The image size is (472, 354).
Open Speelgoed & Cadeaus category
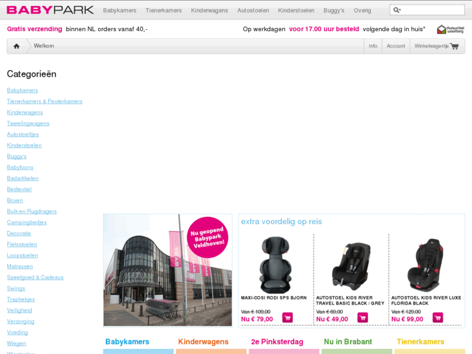pos(35,277)
